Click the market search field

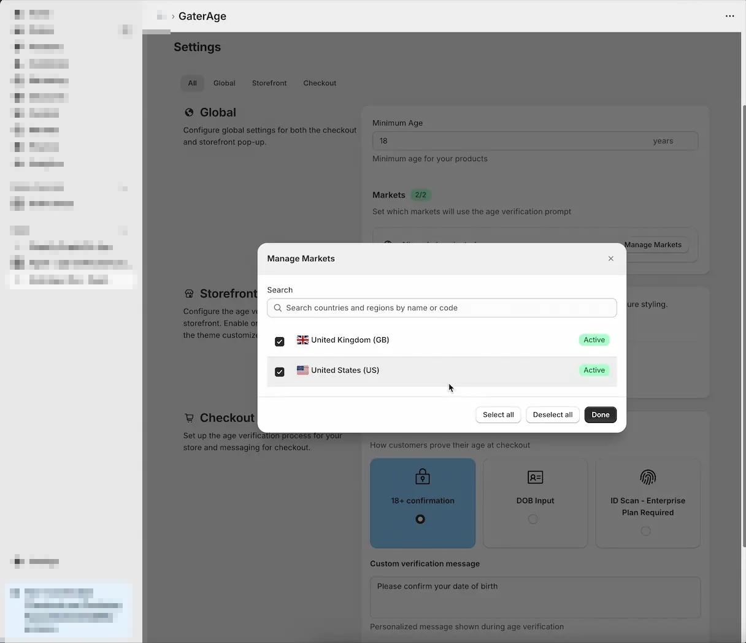pos(442,308)
